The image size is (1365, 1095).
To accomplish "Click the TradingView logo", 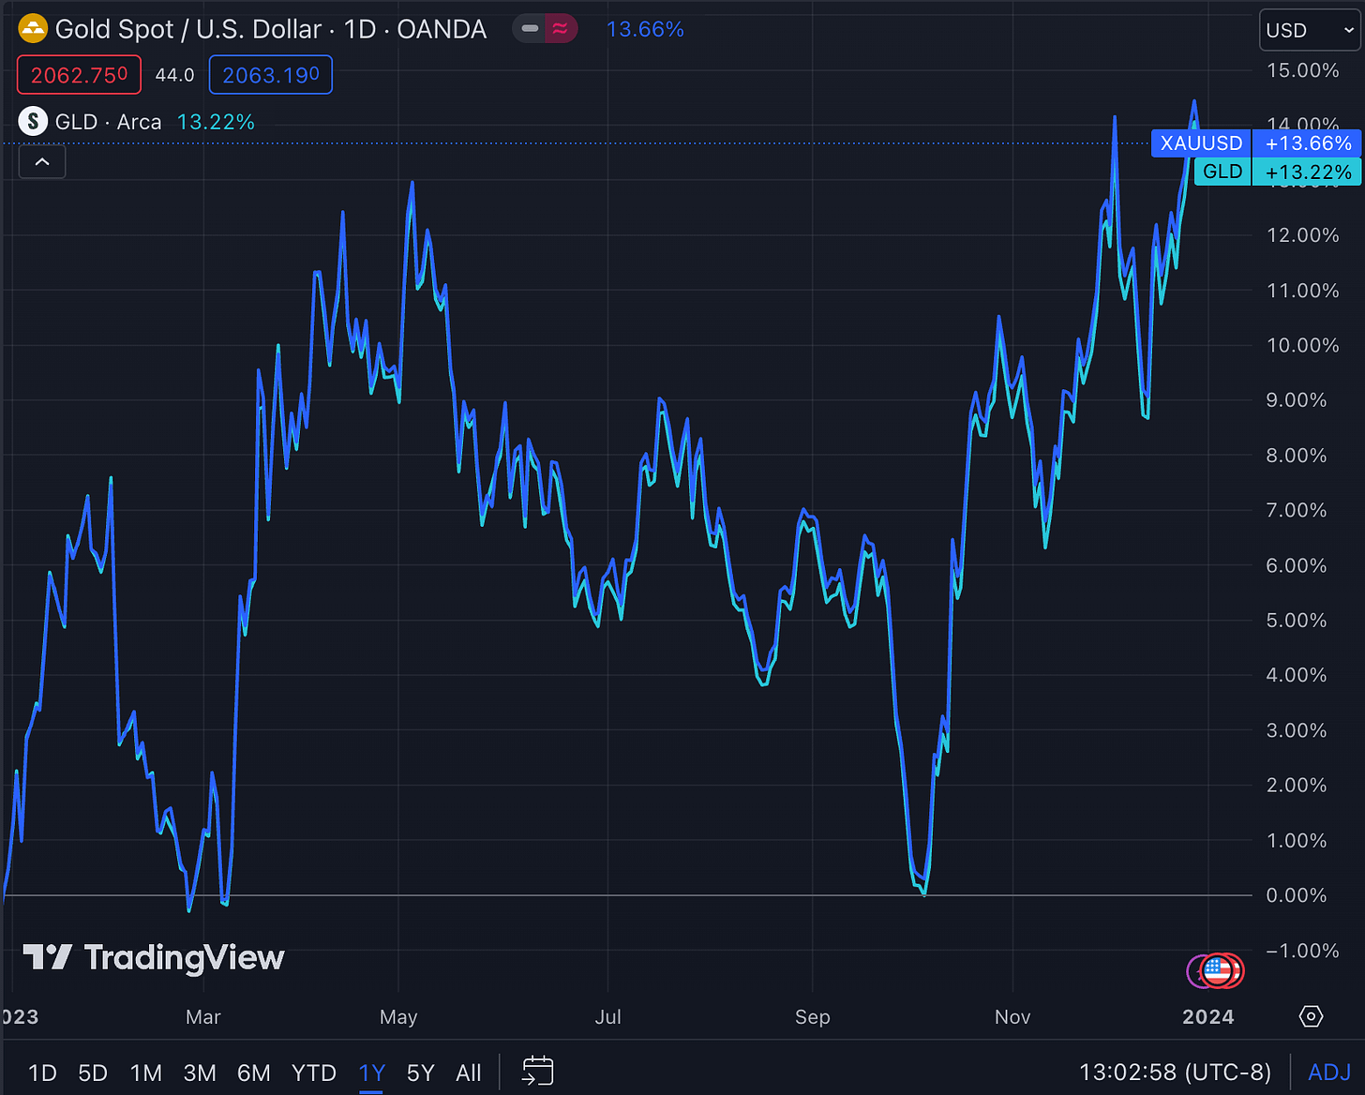I will click(154, 957).
